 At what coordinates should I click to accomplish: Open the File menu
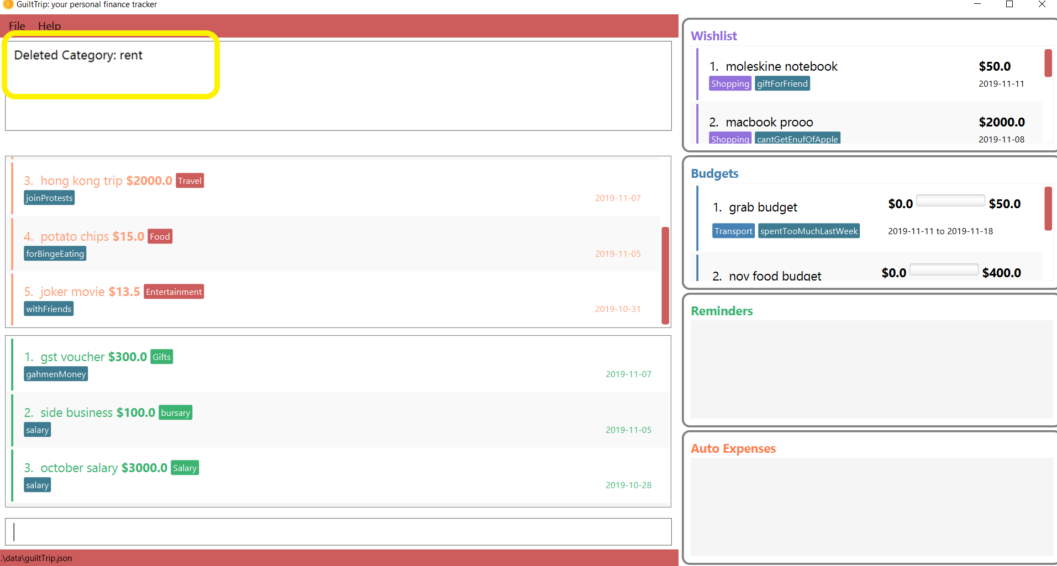click(17, 26)
